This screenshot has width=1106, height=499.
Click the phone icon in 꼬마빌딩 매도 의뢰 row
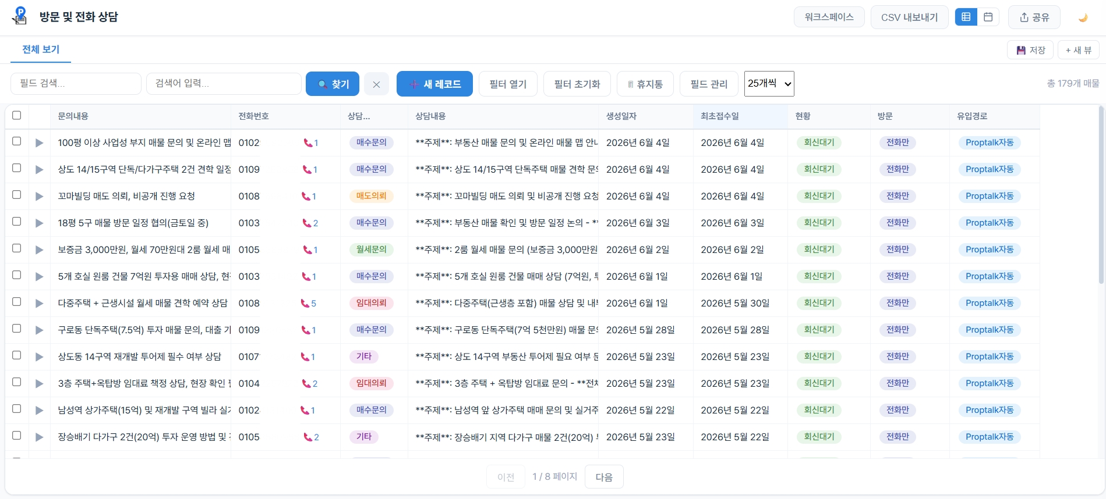pyautogui.click(x=306, y=197)
